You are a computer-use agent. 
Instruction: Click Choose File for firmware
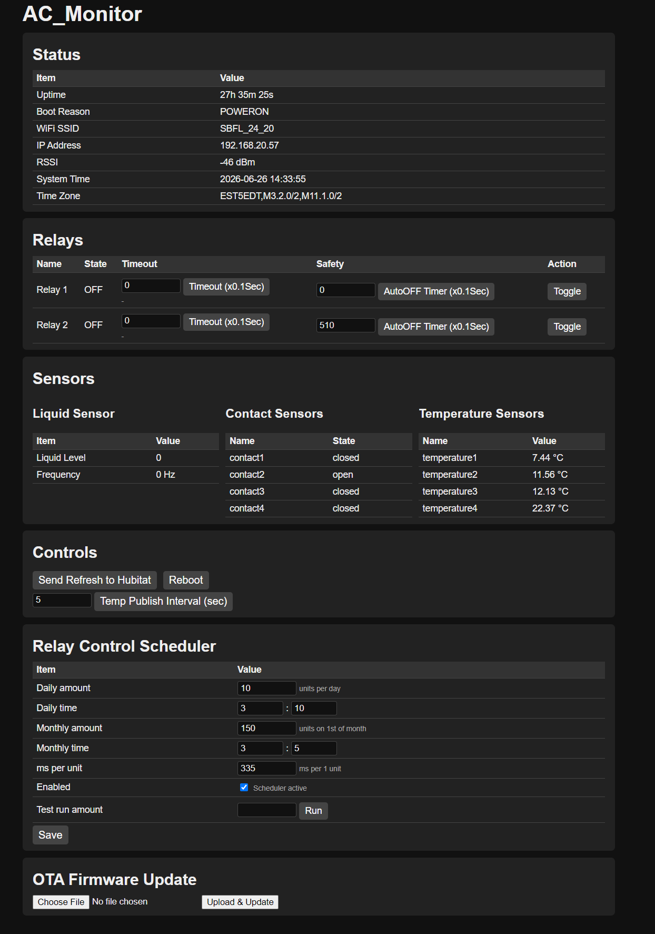(61, 902)
